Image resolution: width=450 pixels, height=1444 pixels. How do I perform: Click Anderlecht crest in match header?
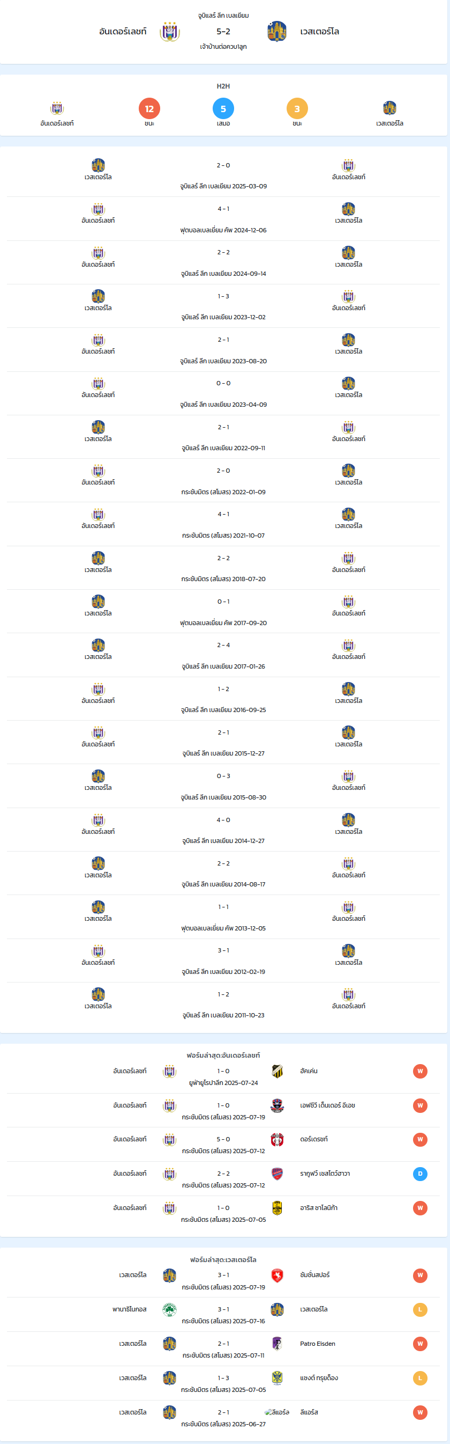tap(170, 31)
